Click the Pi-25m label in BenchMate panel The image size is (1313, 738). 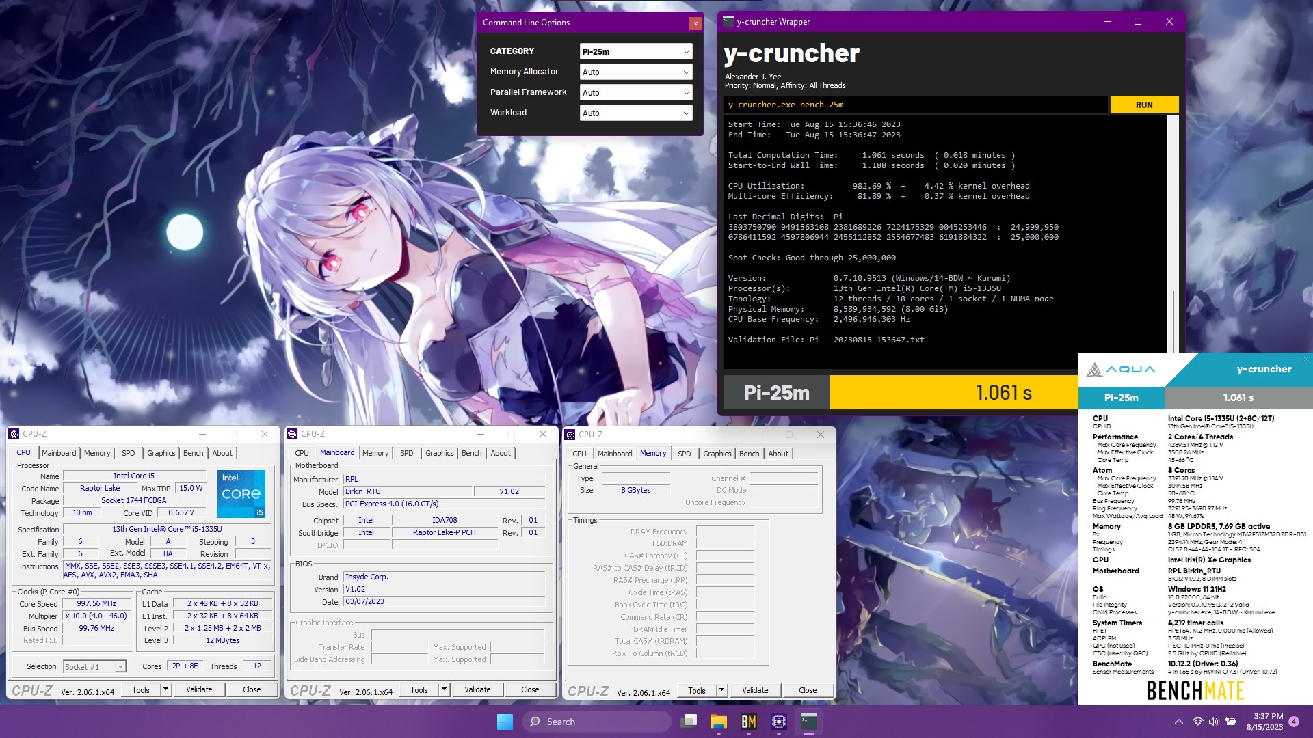point(1121,398)
